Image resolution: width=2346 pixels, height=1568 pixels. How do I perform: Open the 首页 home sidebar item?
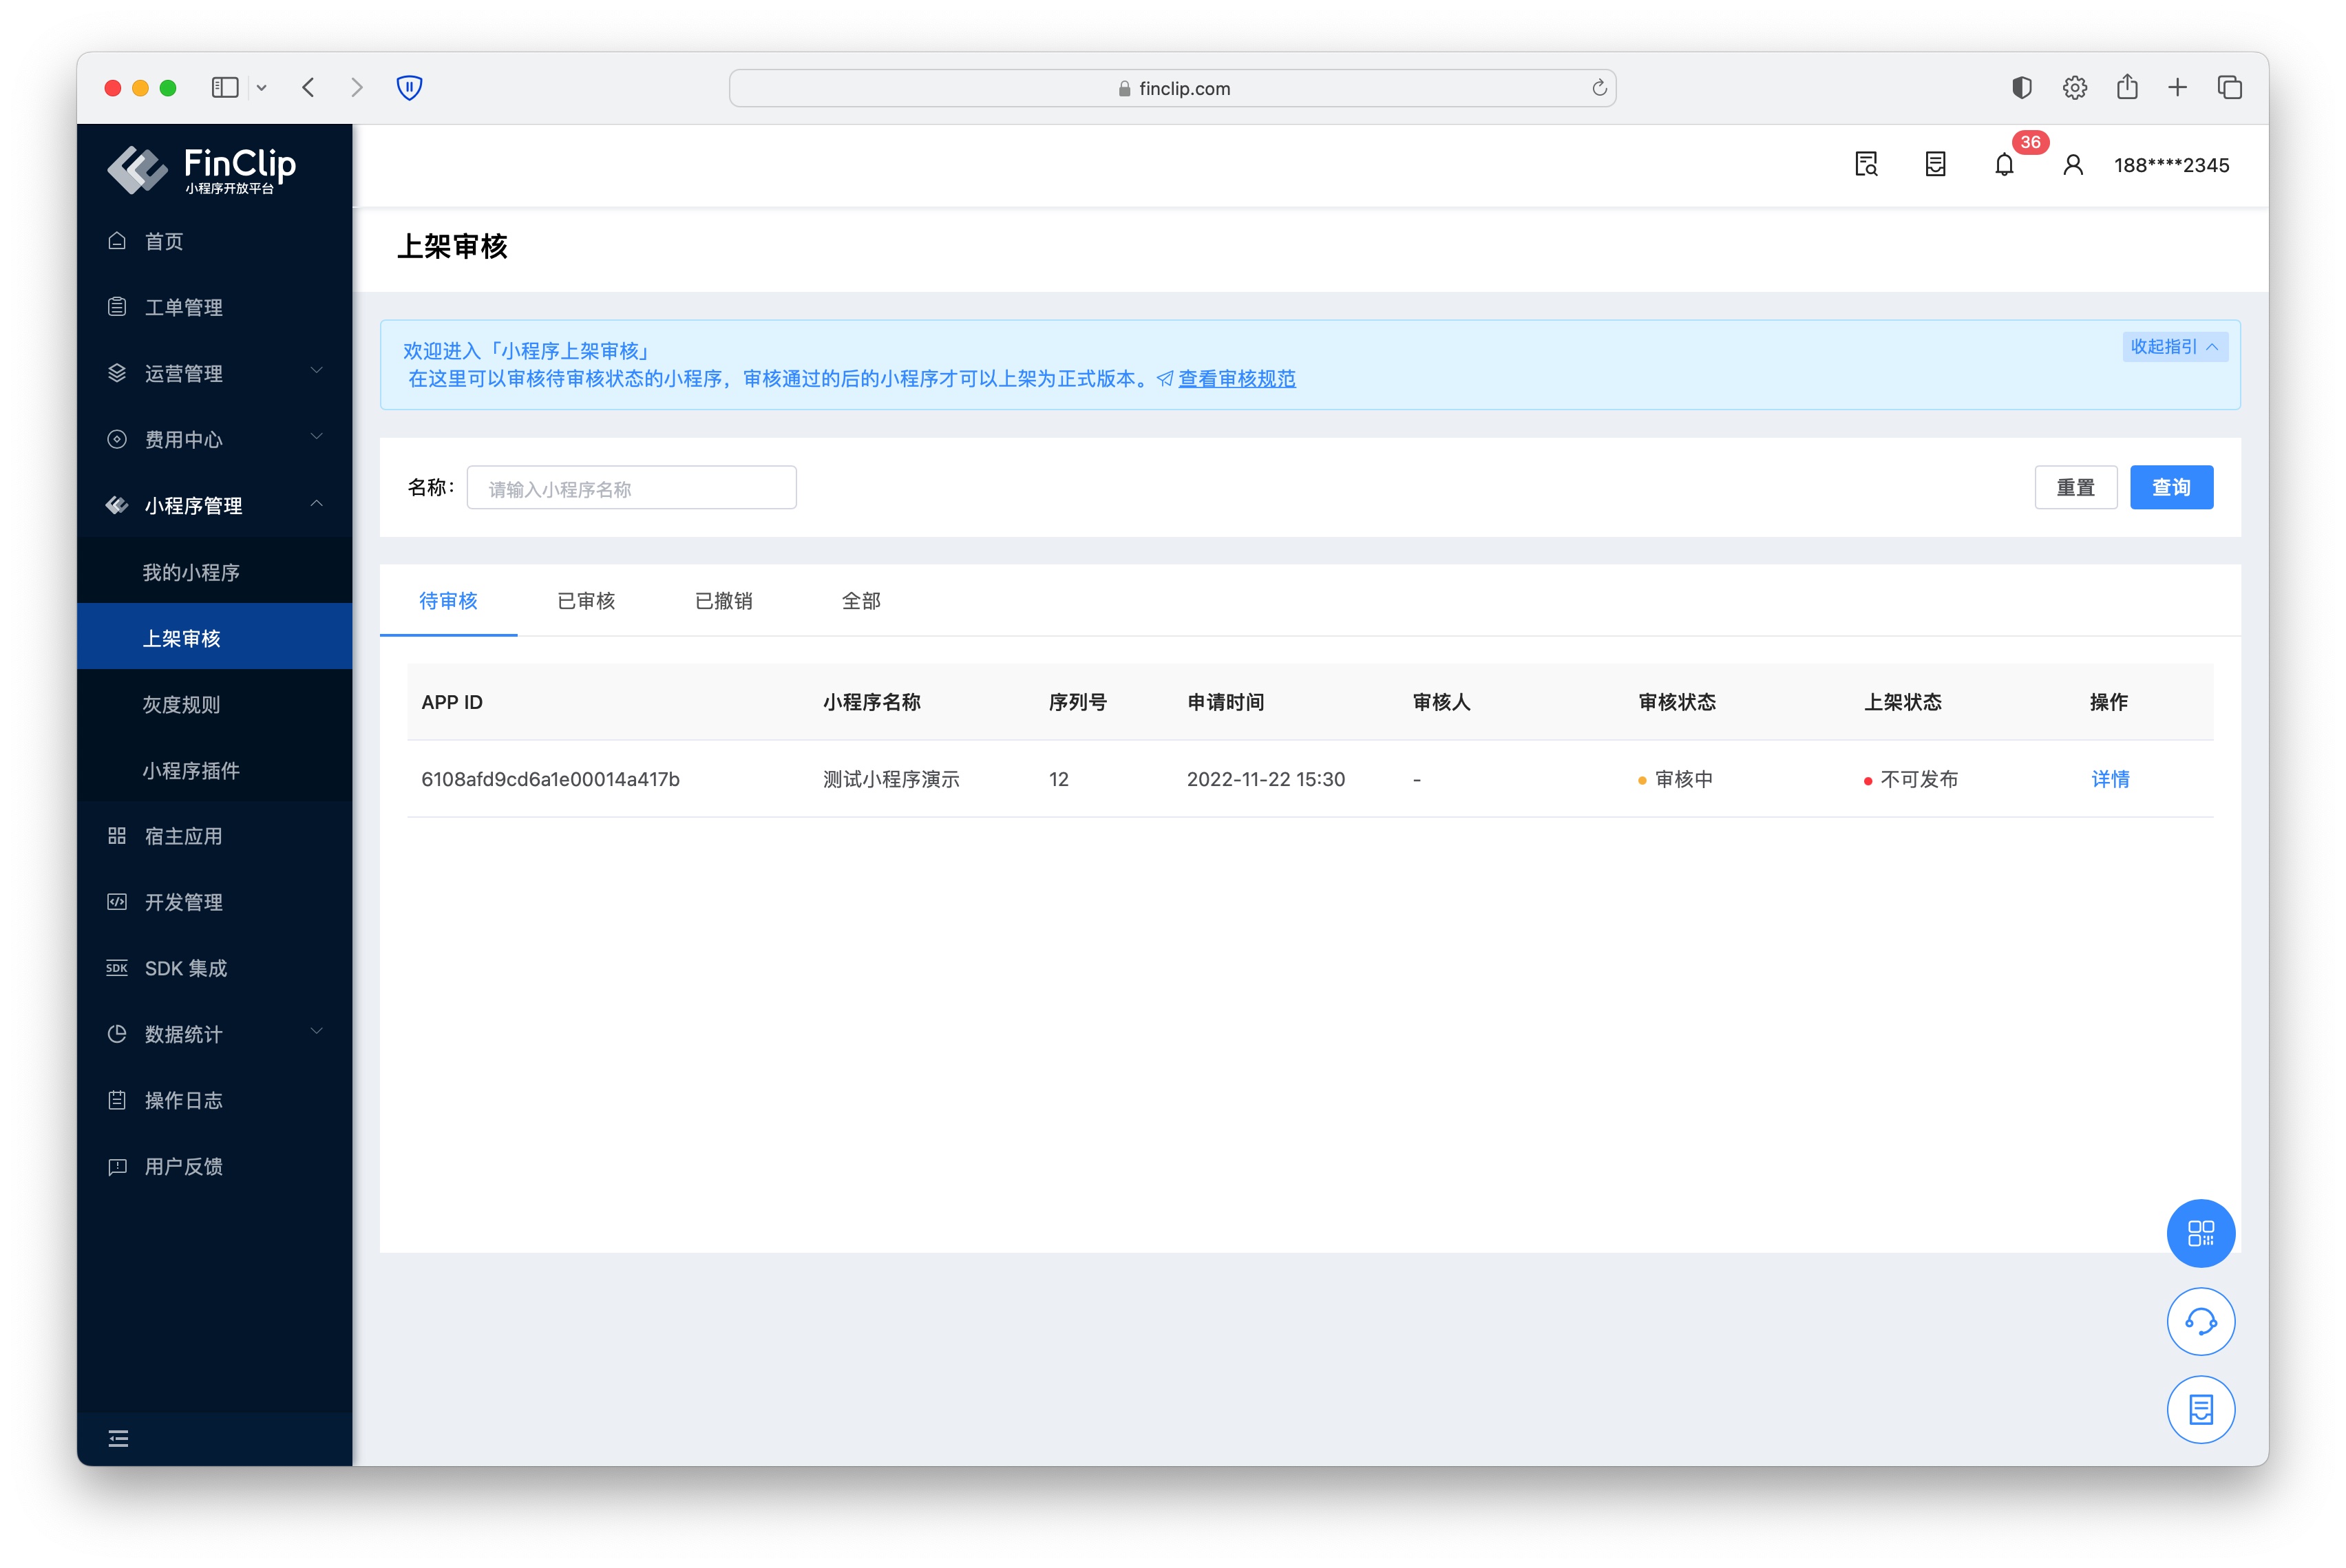pyautogui.click(x=164, y=241)
